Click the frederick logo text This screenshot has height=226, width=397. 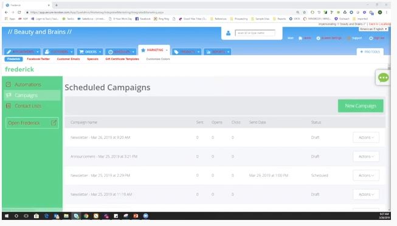[19, 69]
